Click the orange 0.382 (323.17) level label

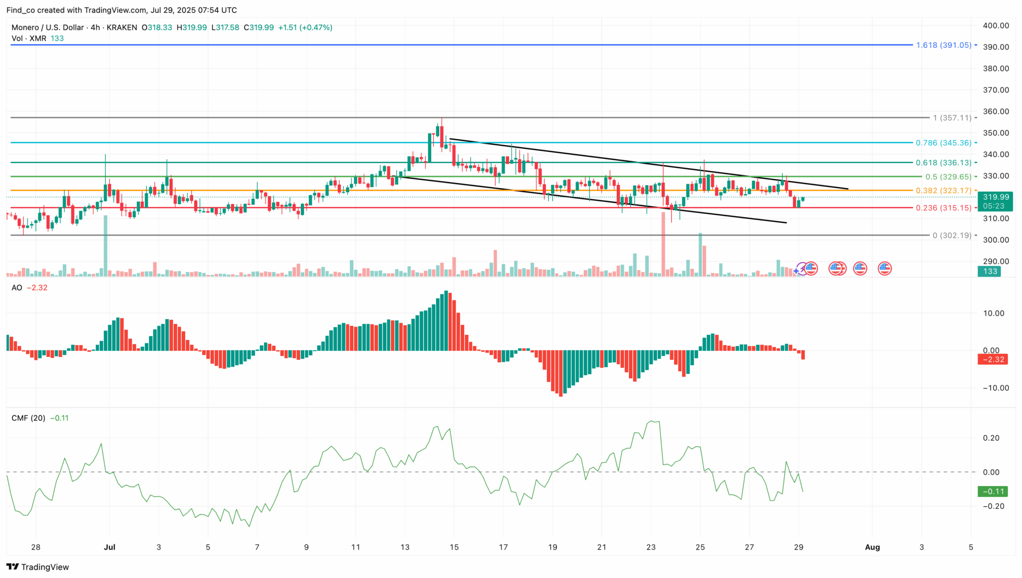[x=943, y=191]
